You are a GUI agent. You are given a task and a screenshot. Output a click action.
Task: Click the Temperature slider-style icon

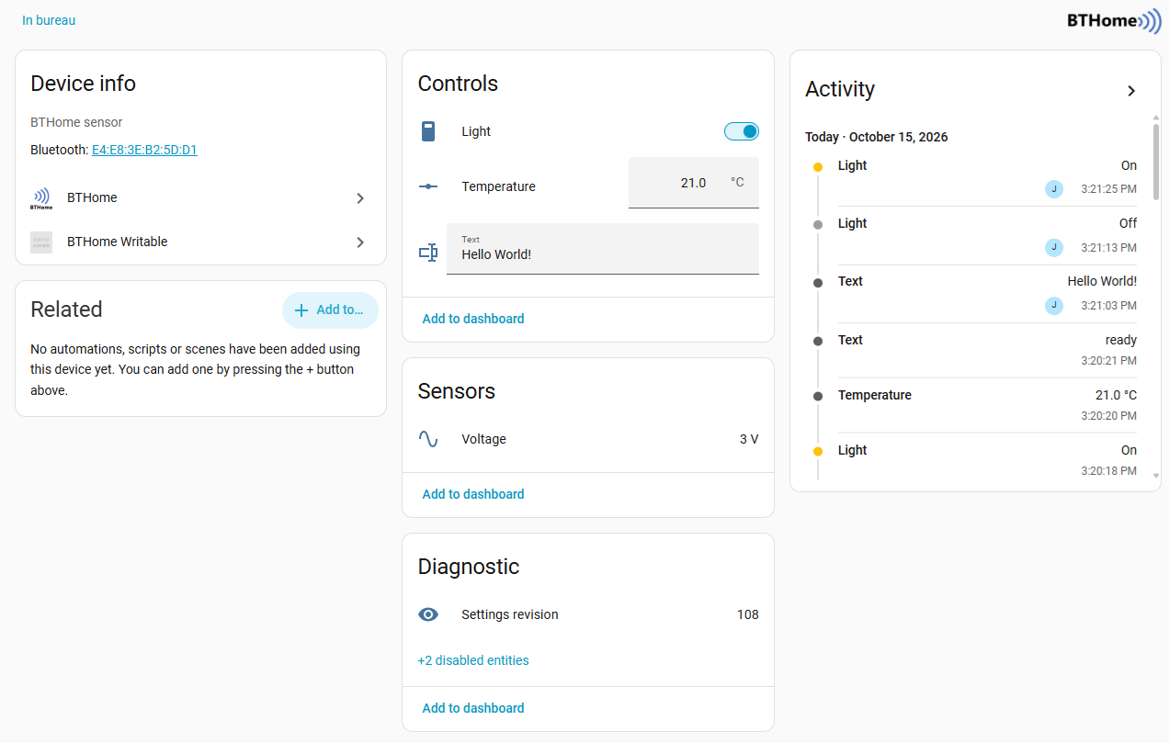click(428, 186)
